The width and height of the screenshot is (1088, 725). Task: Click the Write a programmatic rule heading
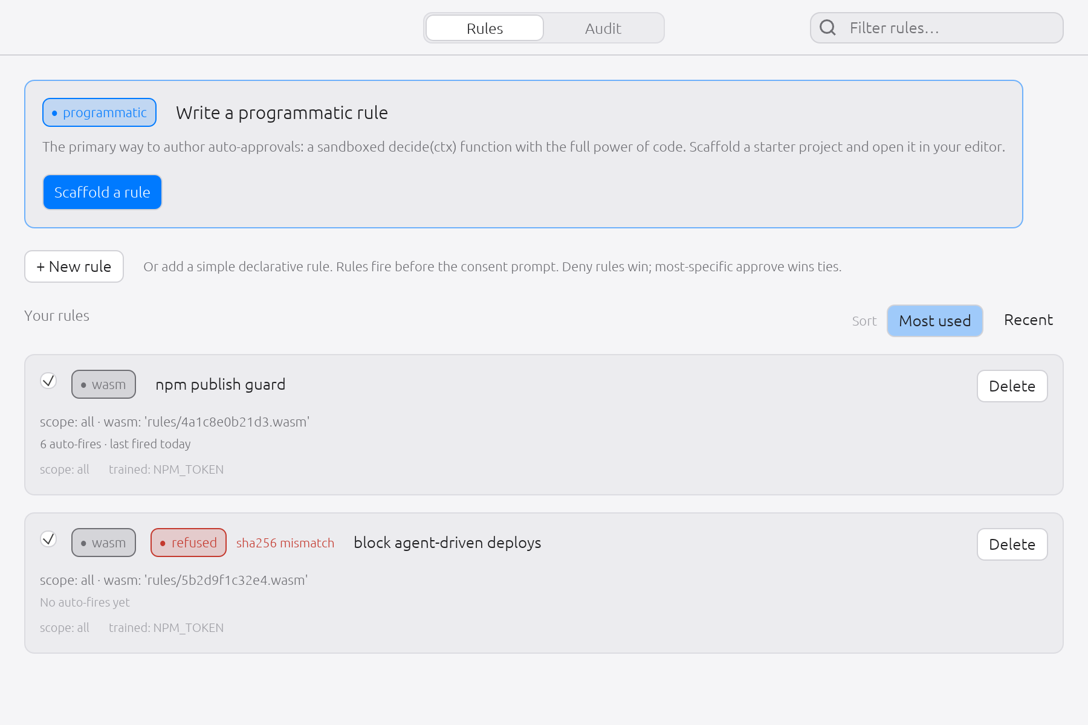[282, 113]
